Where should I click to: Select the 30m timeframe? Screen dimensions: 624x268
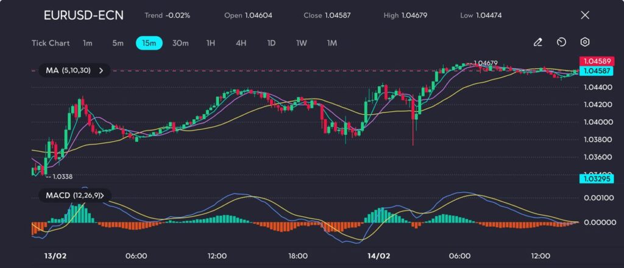click(180, 43)
